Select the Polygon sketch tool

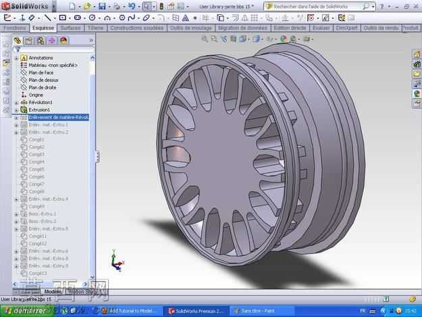click(x=122, y=18)
